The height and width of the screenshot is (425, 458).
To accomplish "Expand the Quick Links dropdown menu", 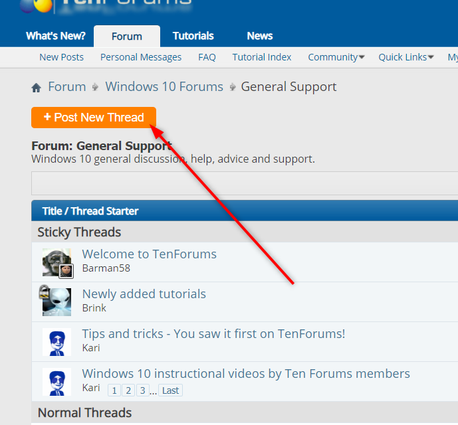I will (405, 57).
